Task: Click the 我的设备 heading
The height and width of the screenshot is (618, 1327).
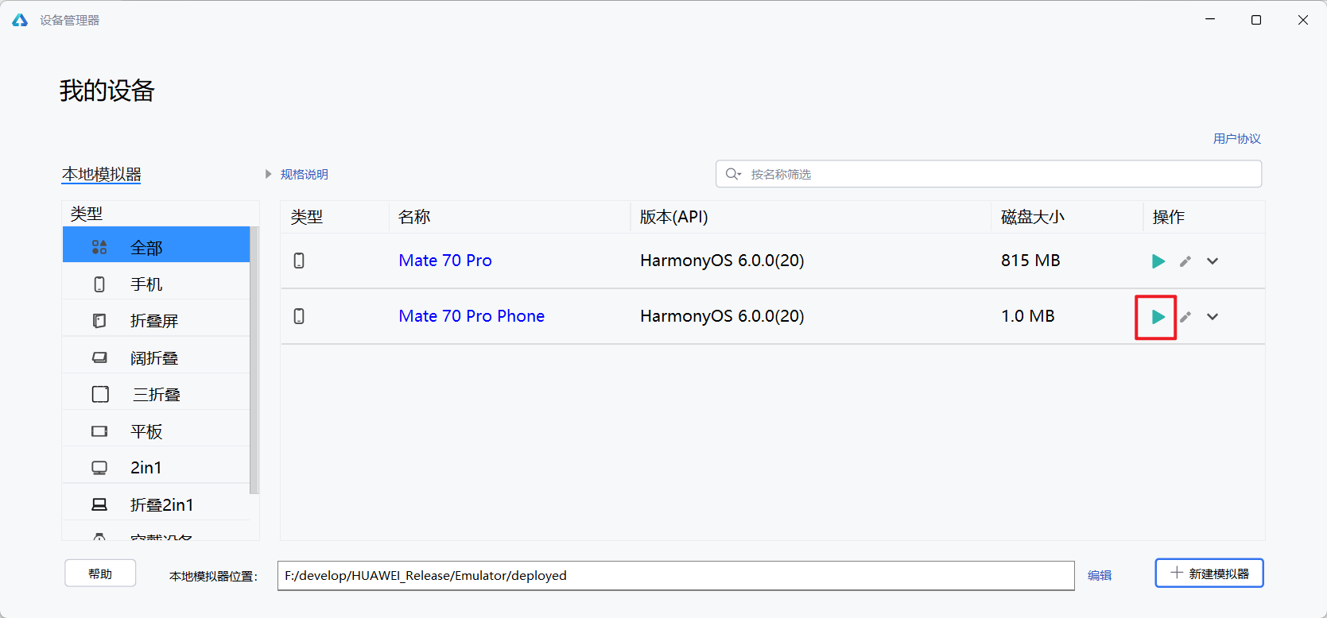Action: [x=107, y=91]
